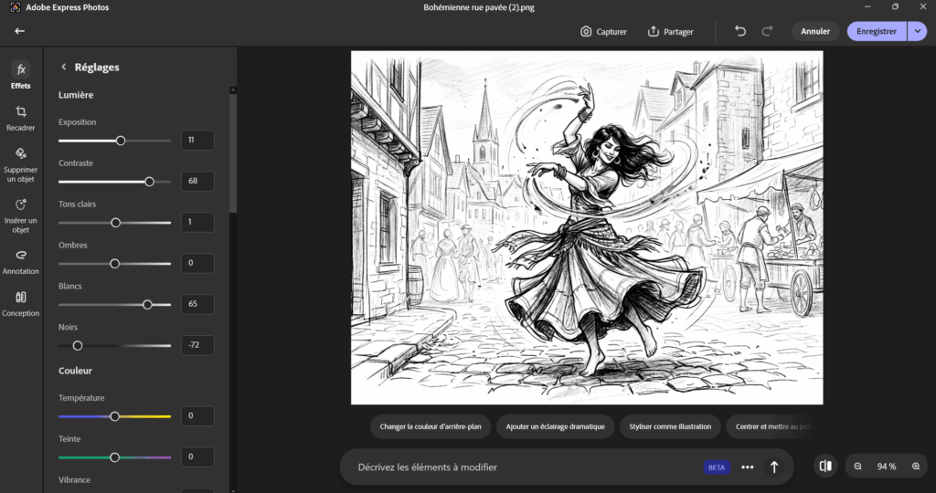
Task: Click the Réglages back chevron
Action: click(x=63, y=67)
